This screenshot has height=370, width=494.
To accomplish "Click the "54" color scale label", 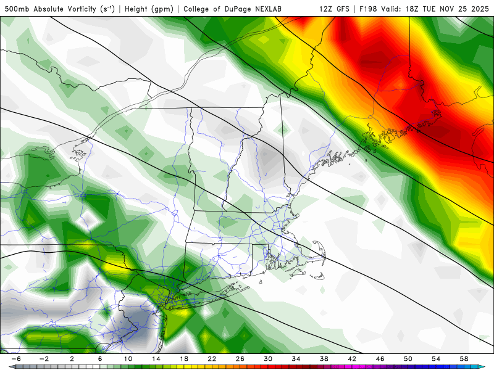I will [436, 359].
